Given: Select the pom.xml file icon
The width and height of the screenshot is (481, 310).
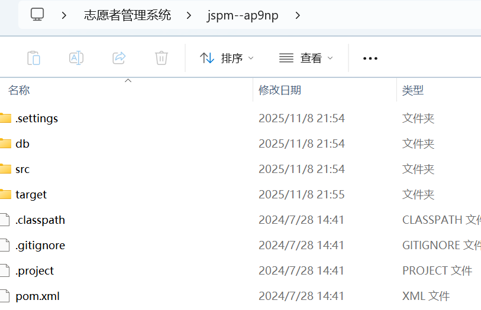Looking at the screenshot, I should coord(5,296).
